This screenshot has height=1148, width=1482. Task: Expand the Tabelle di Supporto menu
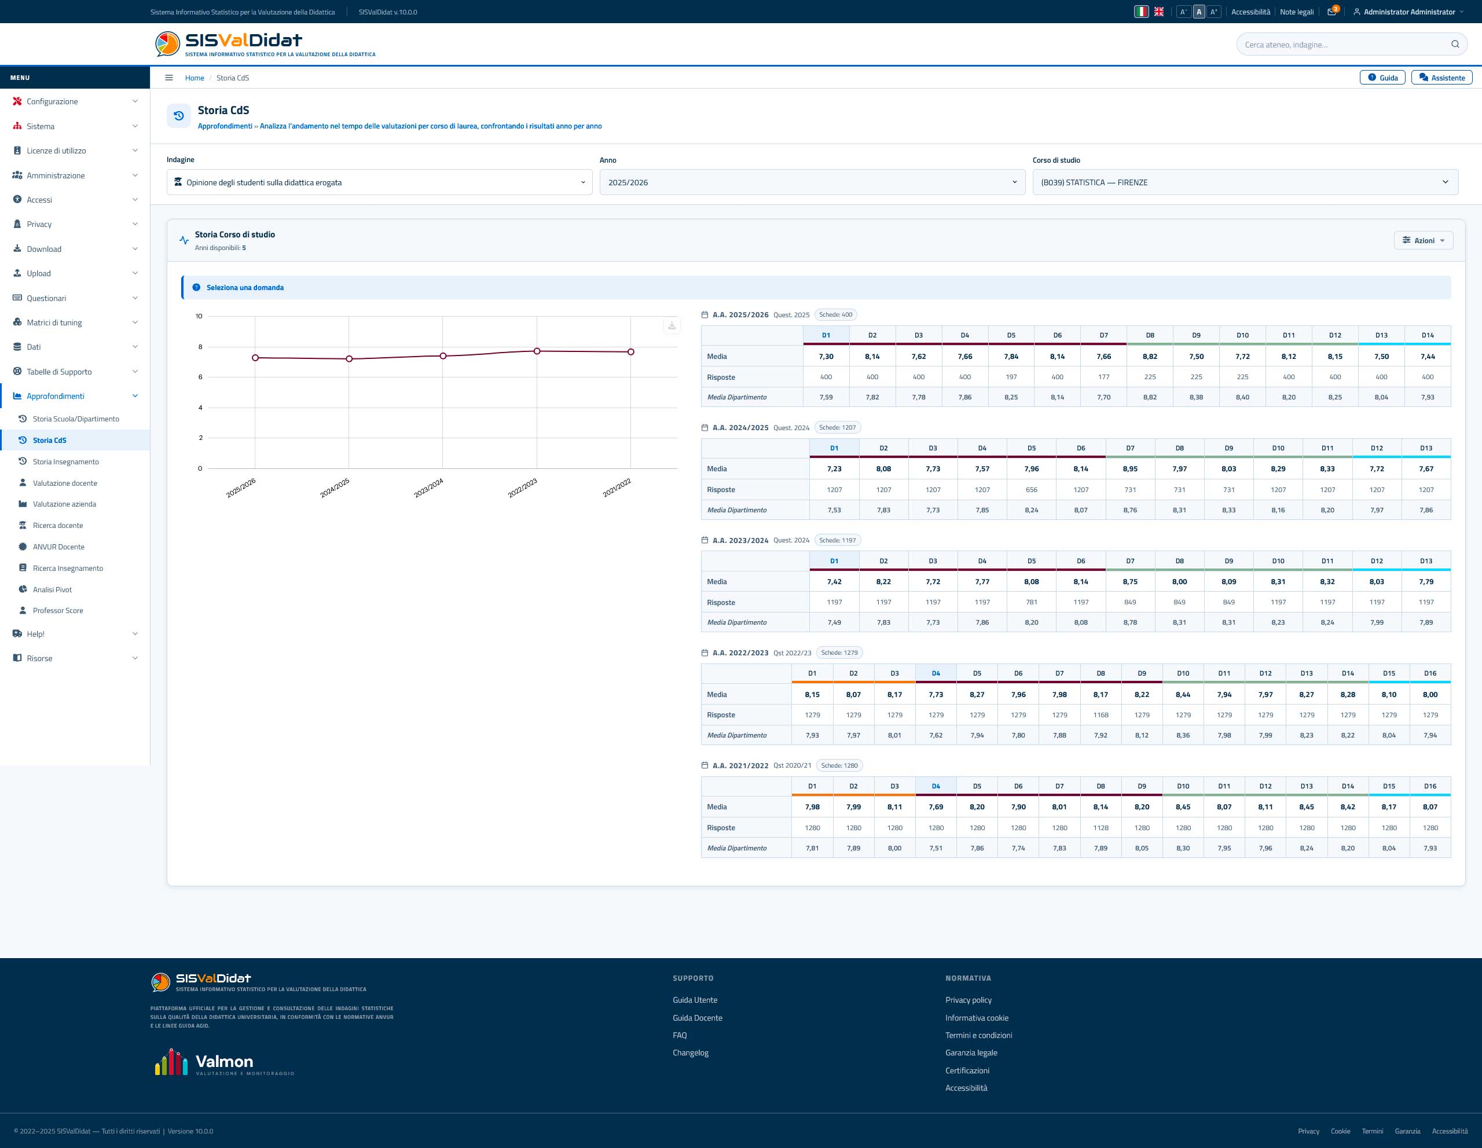pyautogui.click(x=75, y=372)
